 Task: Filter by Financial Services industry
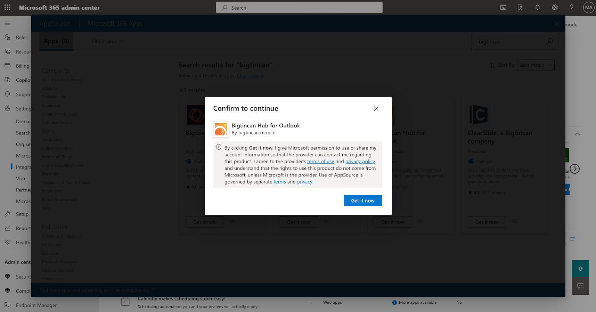57,270
